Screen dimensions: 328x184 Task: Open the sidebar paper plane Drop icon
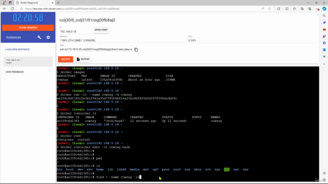click(324, 57)
